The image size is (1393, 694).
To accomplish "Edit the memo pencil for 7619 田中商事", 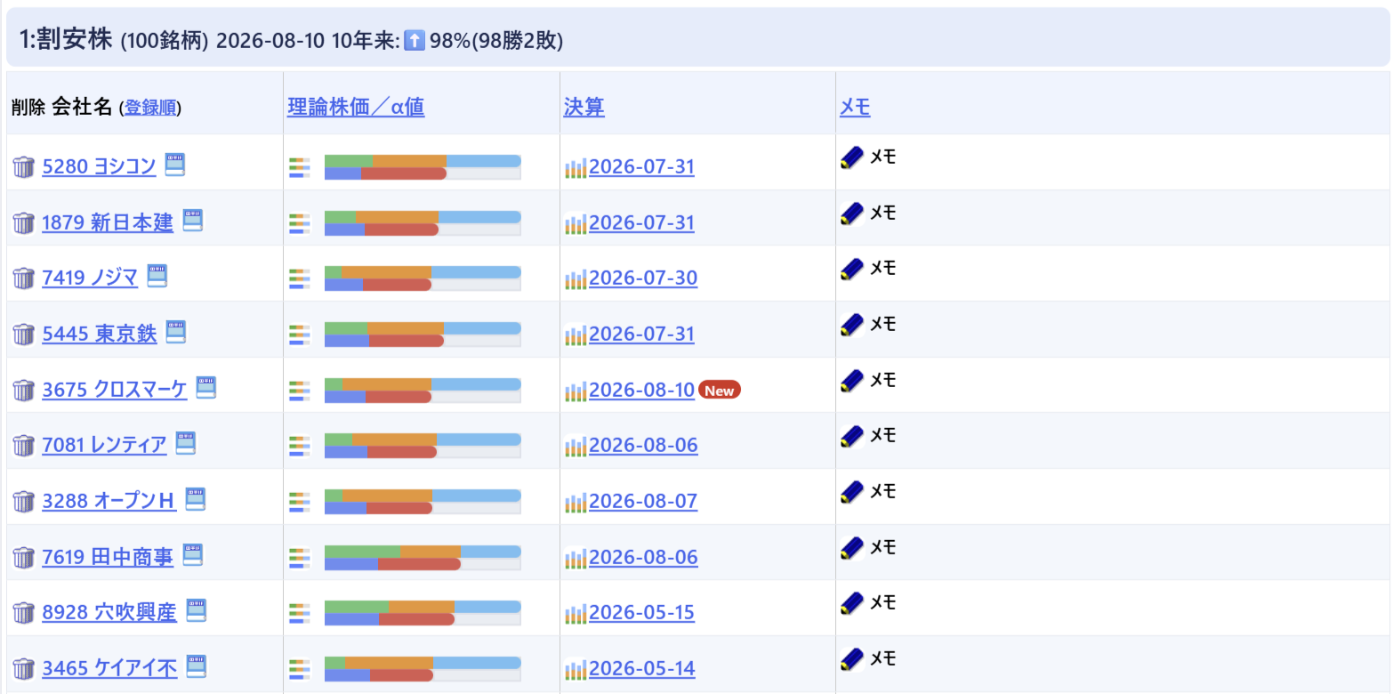I will pyautogui.click(x=852, y=548).
